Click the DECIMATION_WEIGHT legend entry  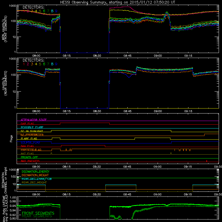coord(35,175)
